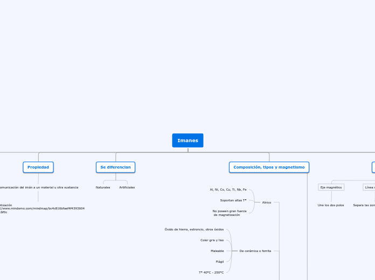Select No poseen gran fuerza de magnetización
The width and height of the screenshot is (375, 280).
click(229, 213)
